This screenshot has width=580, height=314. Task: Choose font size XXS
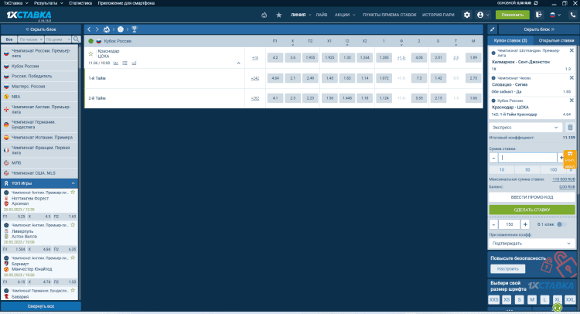pyautogui.click(x=494, y=299)
